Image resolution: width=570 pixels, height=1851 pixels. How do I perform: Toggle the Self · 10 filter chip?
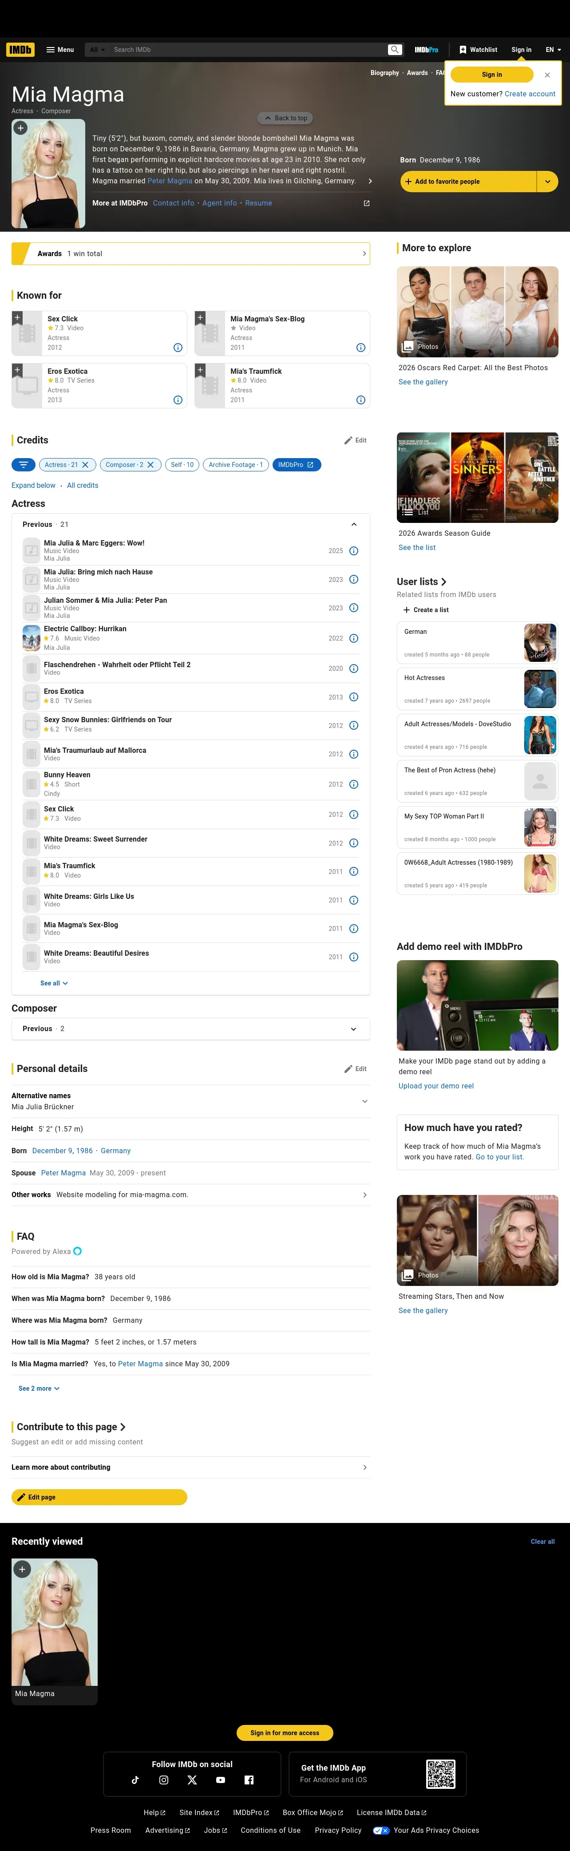(x=182, y=465)
